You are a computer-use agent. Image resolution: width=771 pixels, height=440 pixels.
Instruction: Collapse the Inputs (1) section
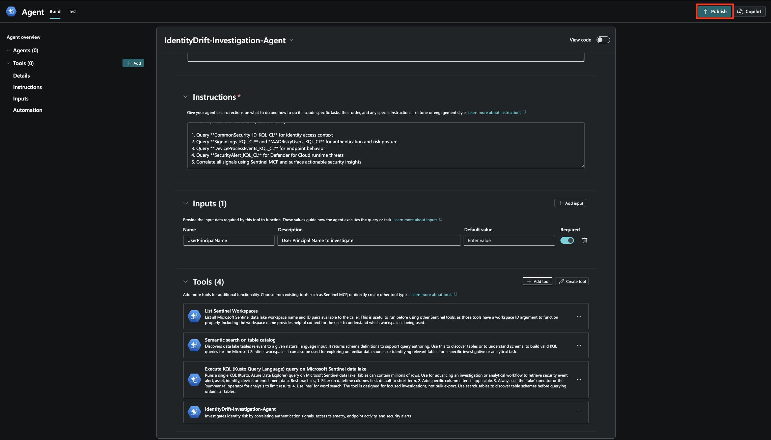click(186, 203)
